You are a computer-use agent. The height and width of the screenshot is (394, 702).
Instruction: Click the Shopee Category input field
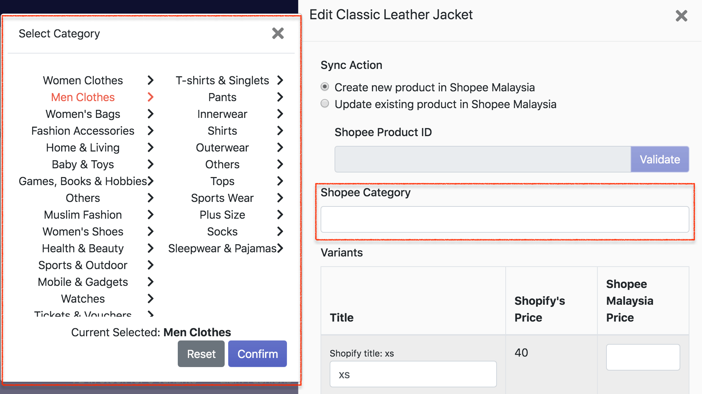click(505, 219)
